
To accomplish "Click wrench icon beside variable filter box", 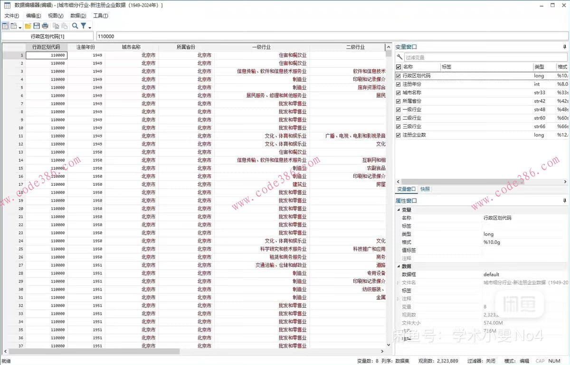I will pyautogui.click(x=399, y=57).
